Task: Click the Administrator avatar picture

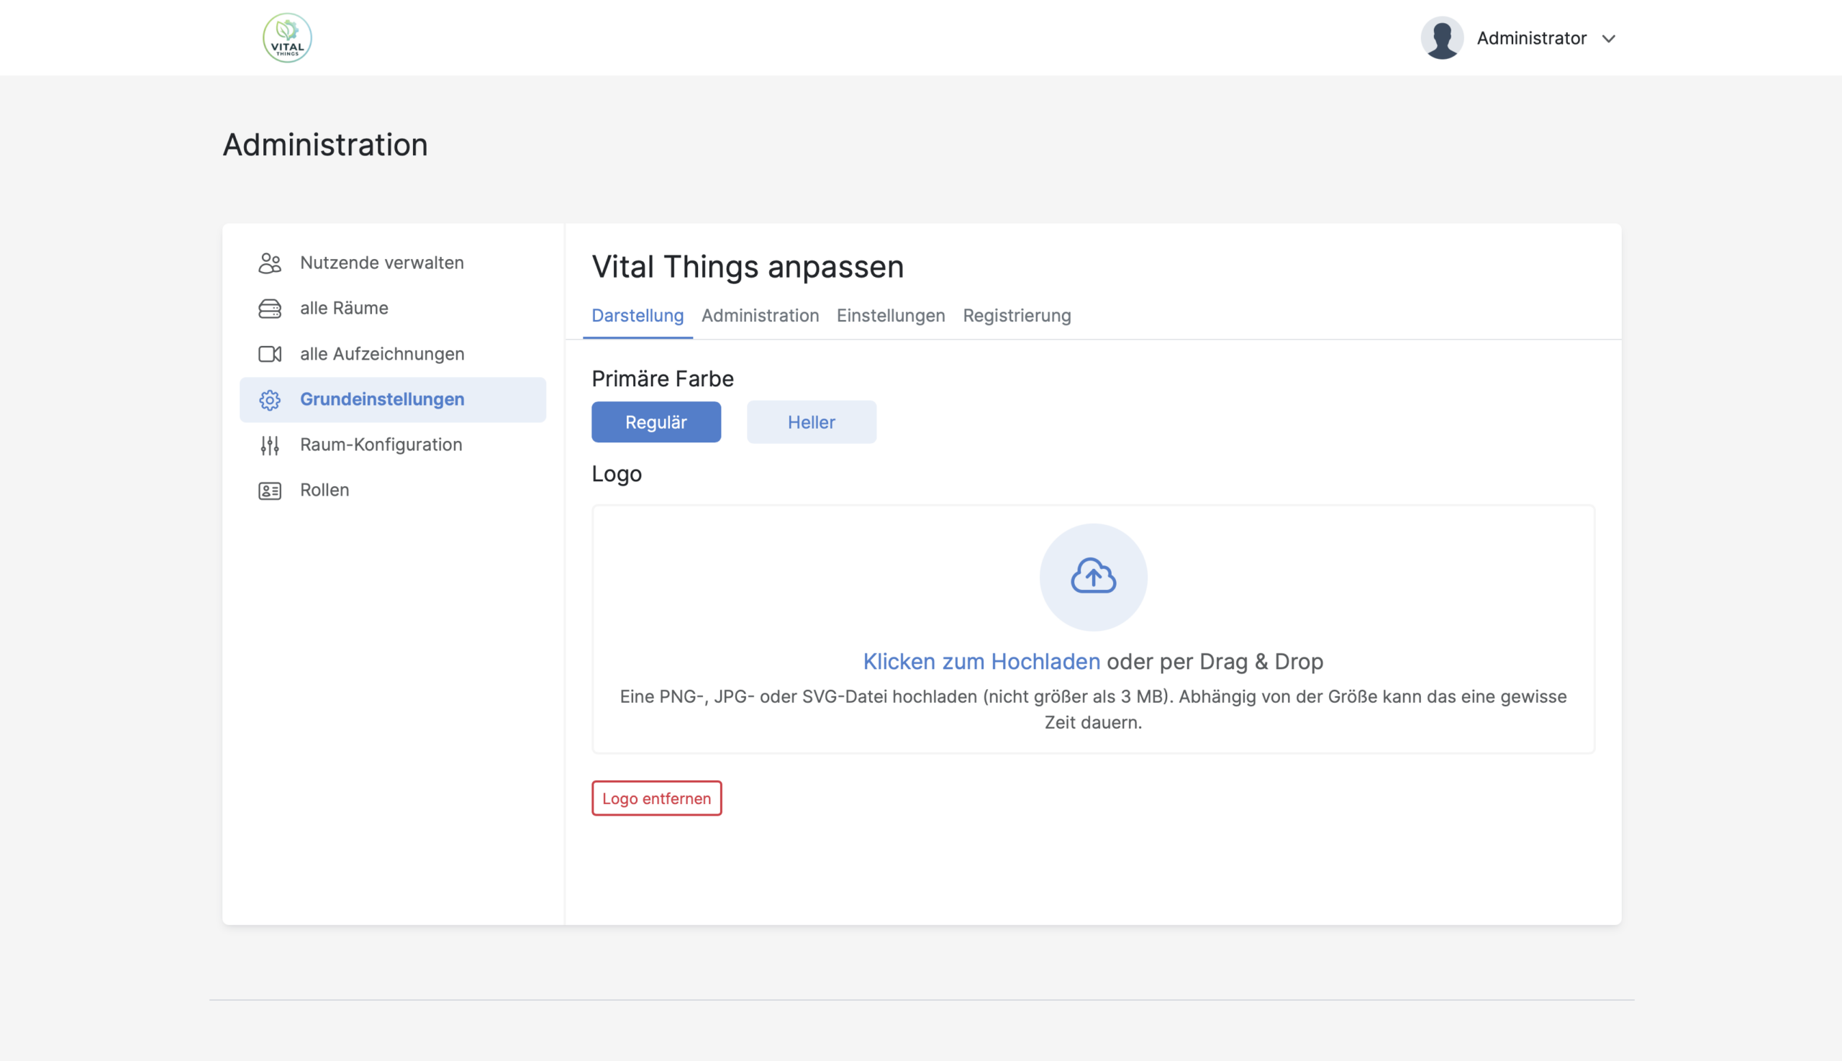Action: click(x=1441, y=38)
